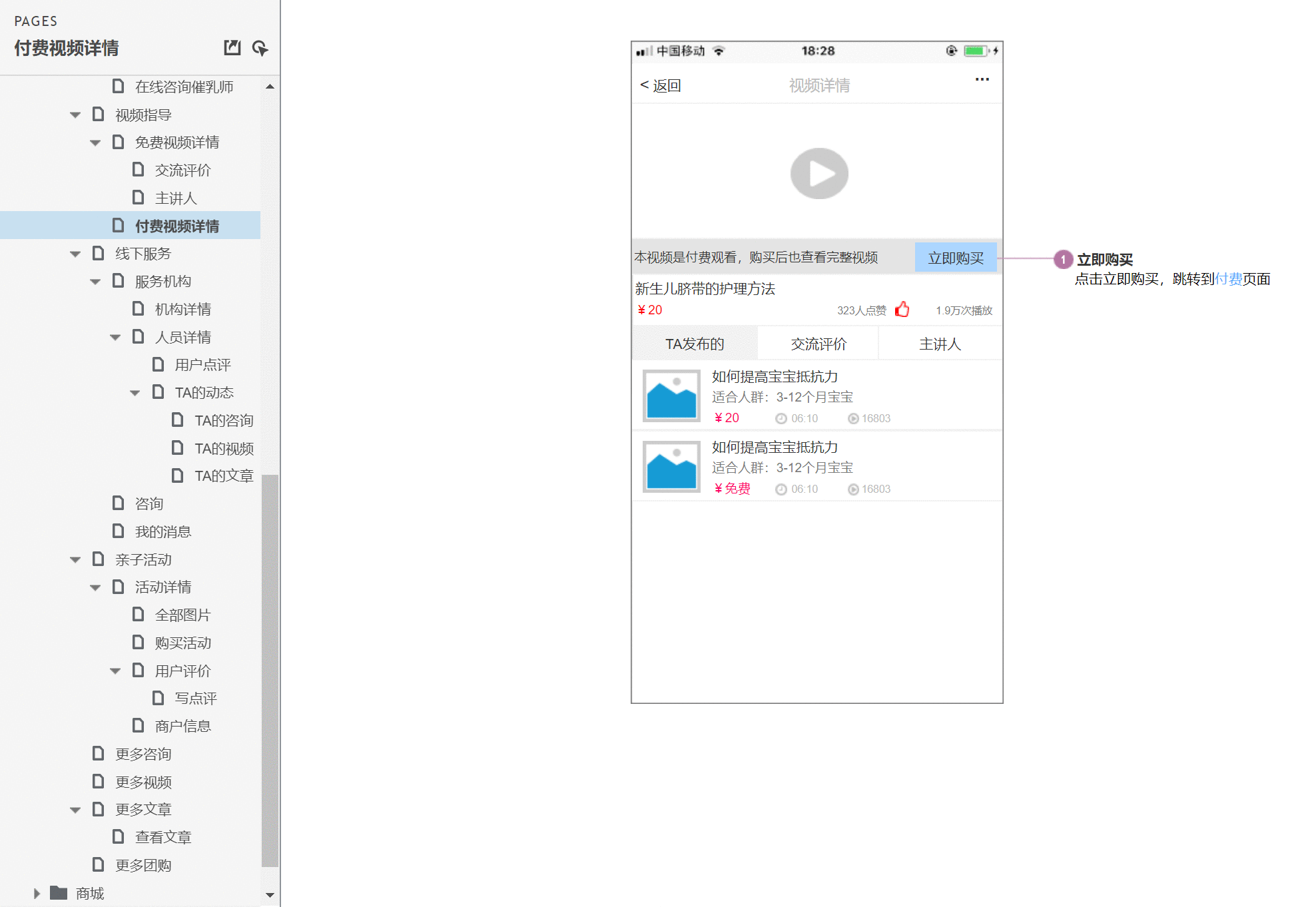Click the video title 新生儿脐带的护理方法
Viewport: 1312px width, 907px height.
point(705,288)
